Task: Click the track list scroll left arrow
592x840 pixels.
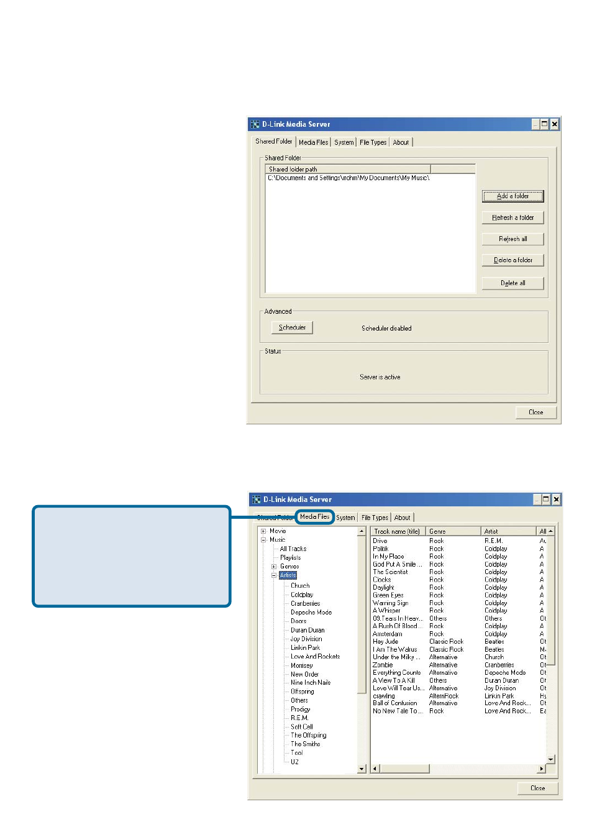Action: click(x=375, y=769)
